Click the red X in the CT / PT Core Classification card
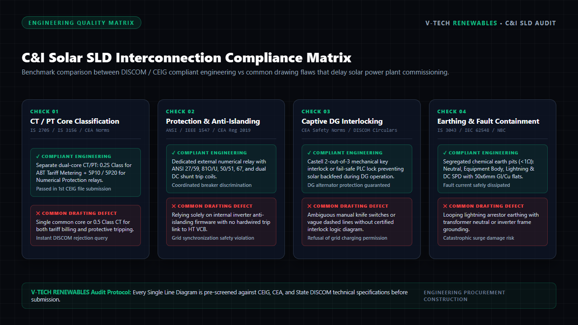This screenshot has height=325, width=578. point(38,214)
